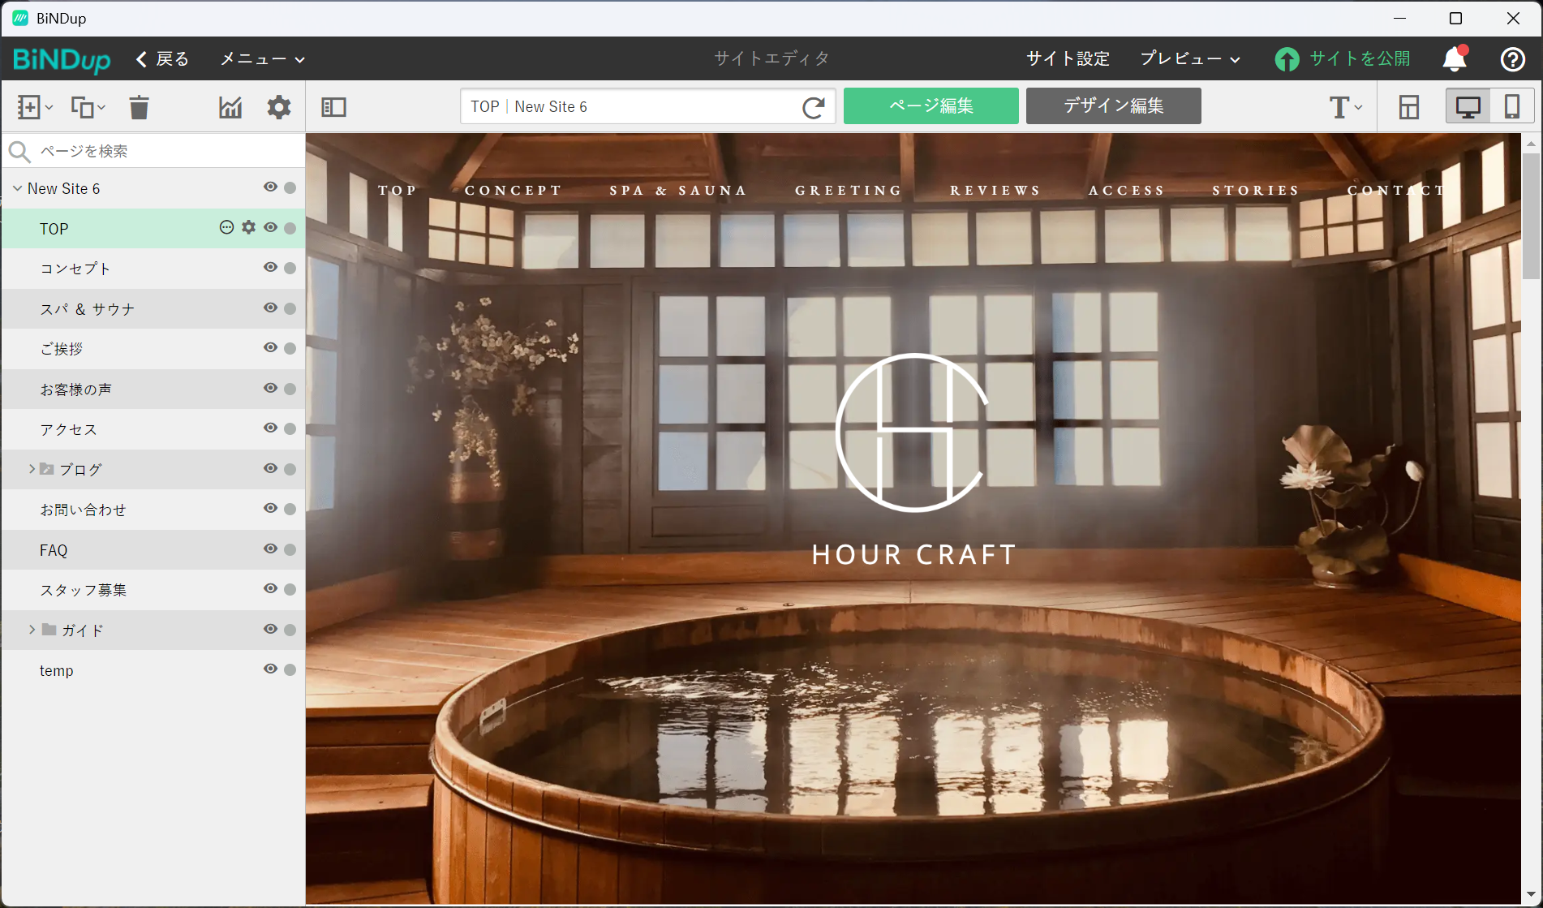Screen dimensions: 1543x908
Task: Expand the ガイド folder
Action: pyautogui.click(x=32, y=630)
